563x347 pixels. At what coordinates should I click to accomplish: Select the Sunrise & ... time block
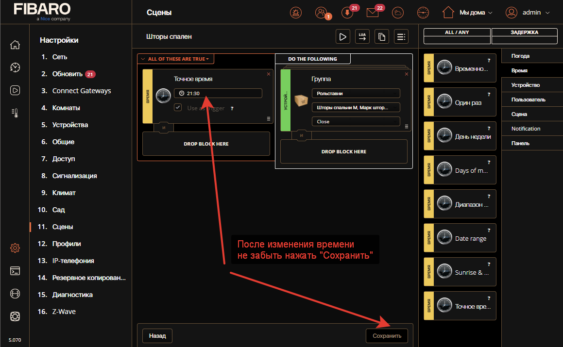[x=460, y=272]
